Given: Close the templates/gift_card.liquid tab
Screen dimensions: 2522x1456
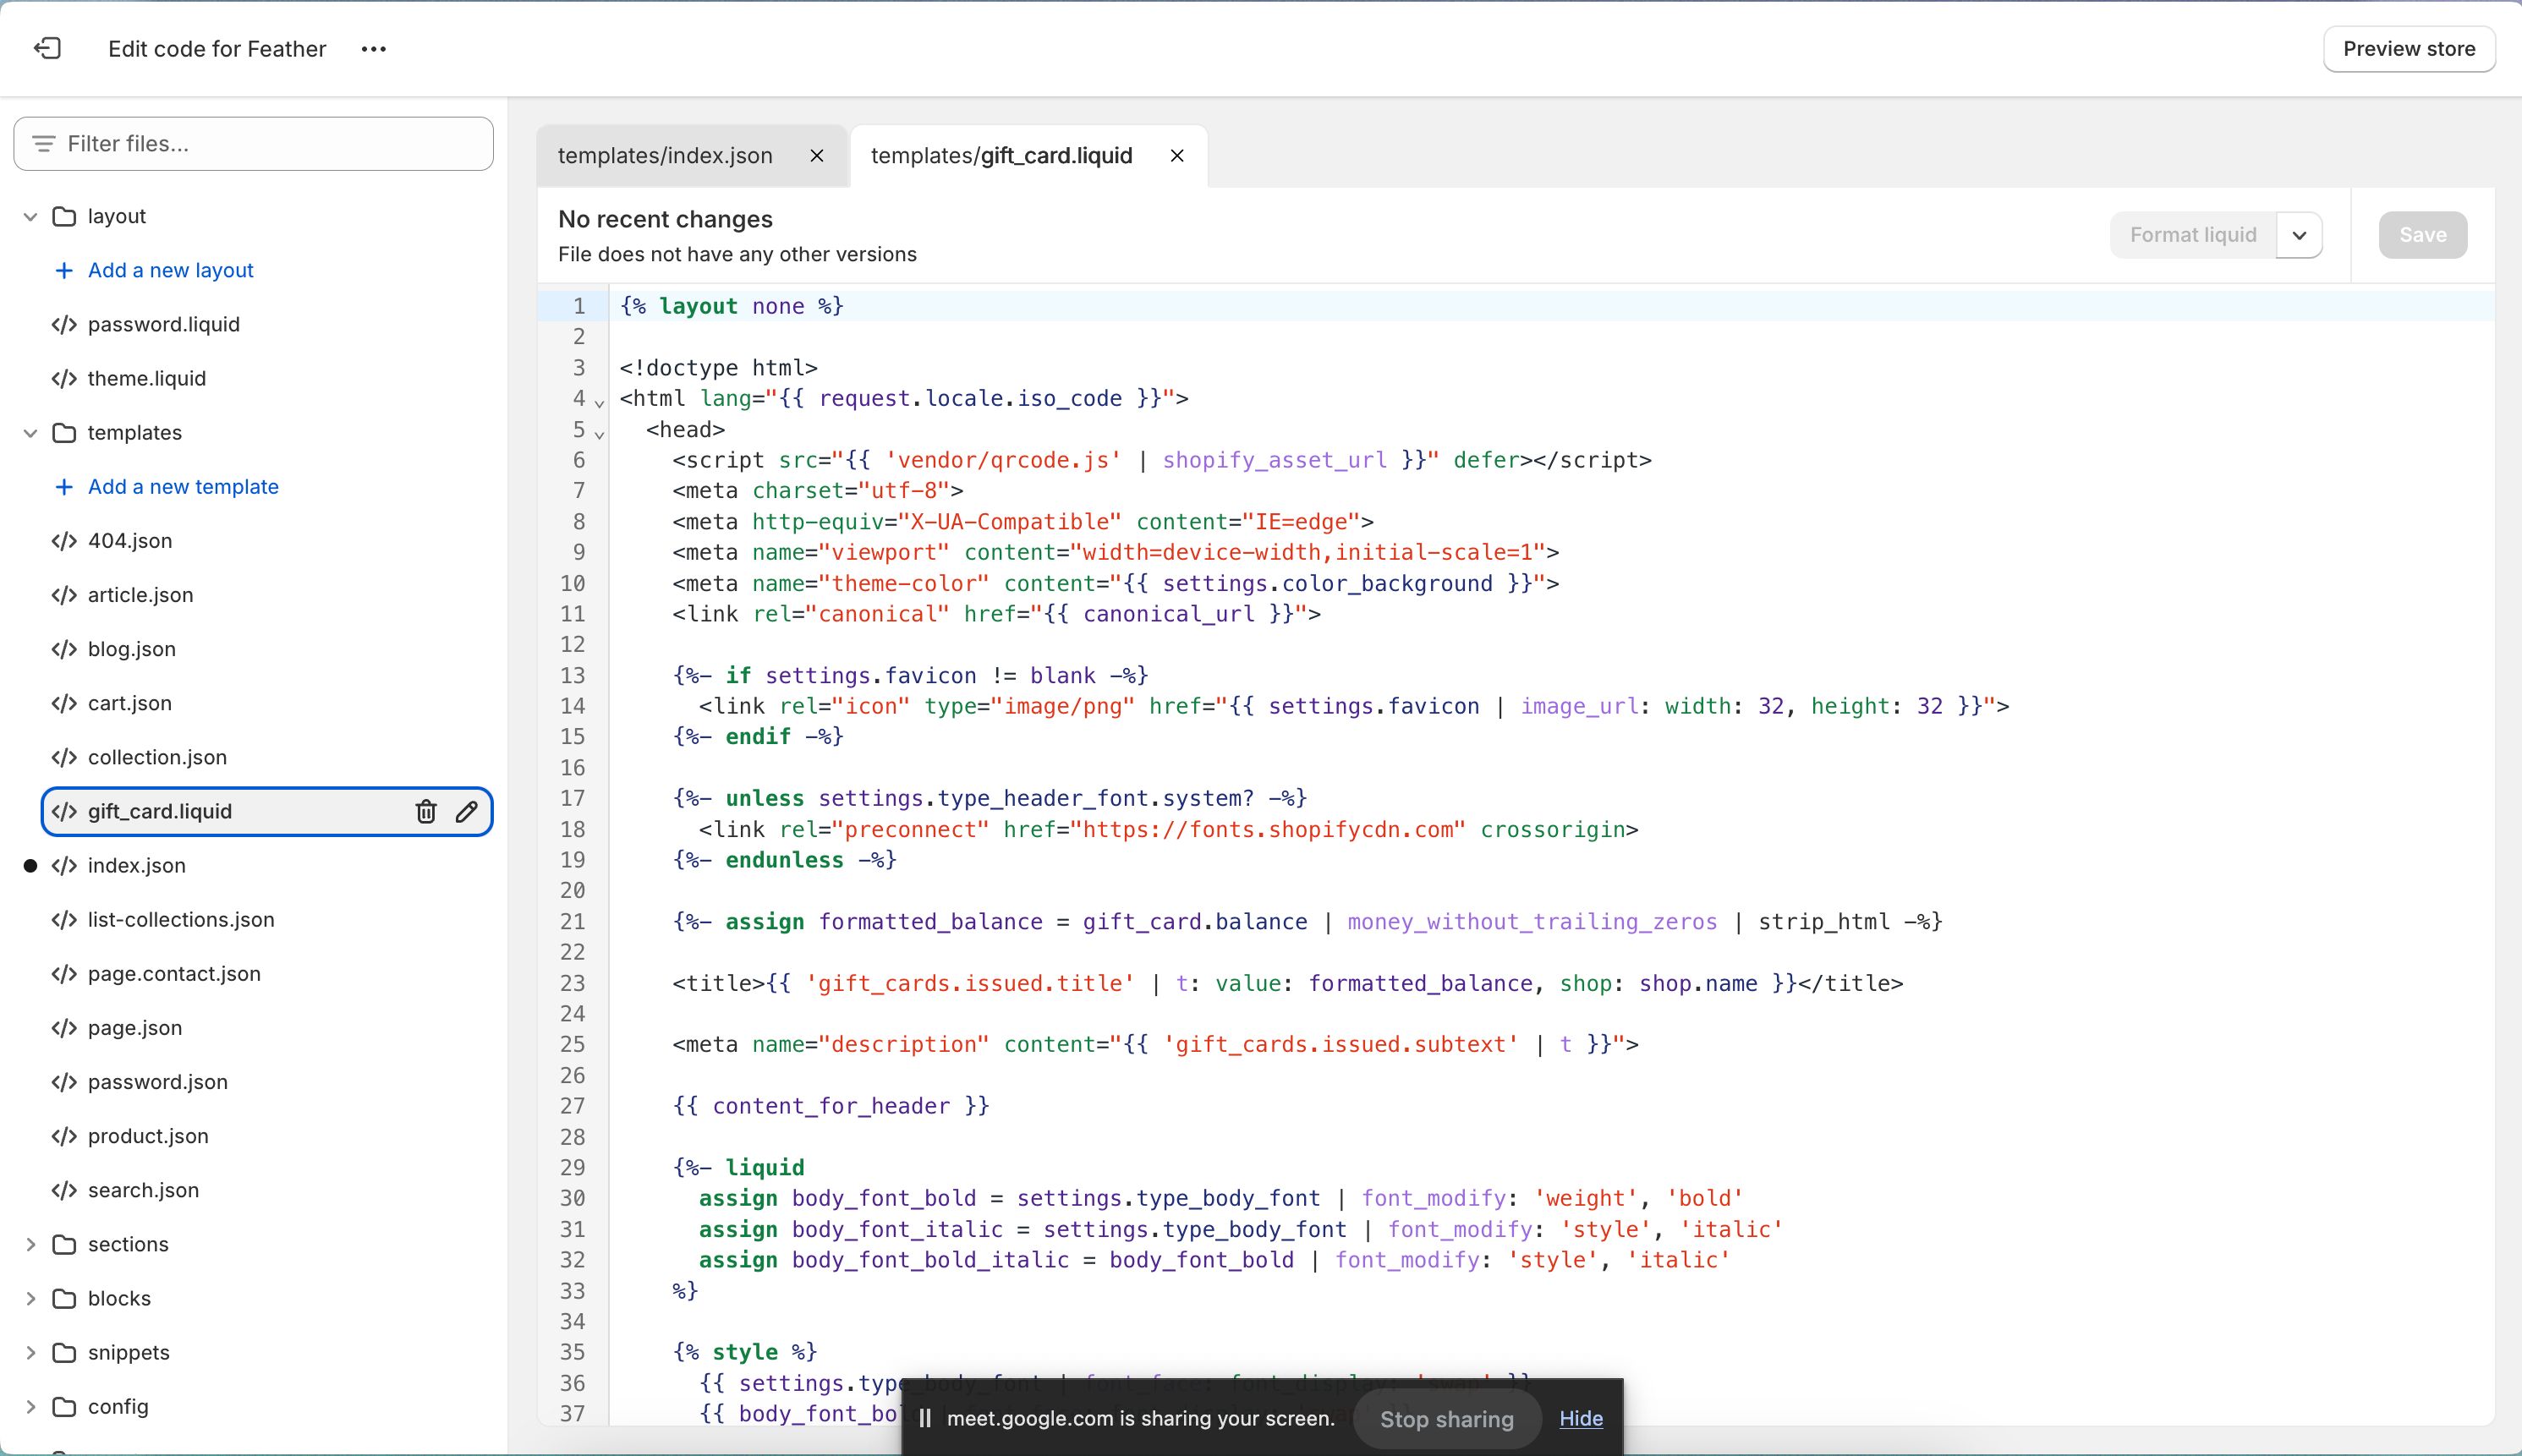Looking at the screenshot, I should pyautogui.click(x=1177, y=156).
